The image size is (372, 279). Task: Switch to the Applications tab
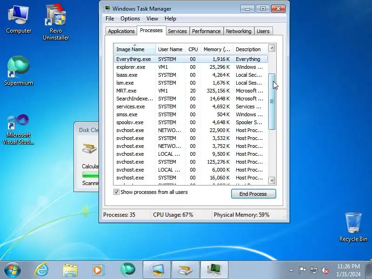(121, 31)
